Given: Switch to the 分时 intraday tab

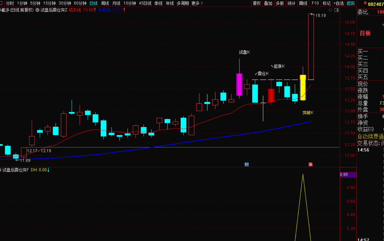Looking at the screenshot, I should coord(10,3).
